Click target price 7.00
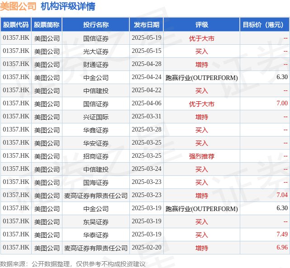The image size is (290, 268). (282, 103)
